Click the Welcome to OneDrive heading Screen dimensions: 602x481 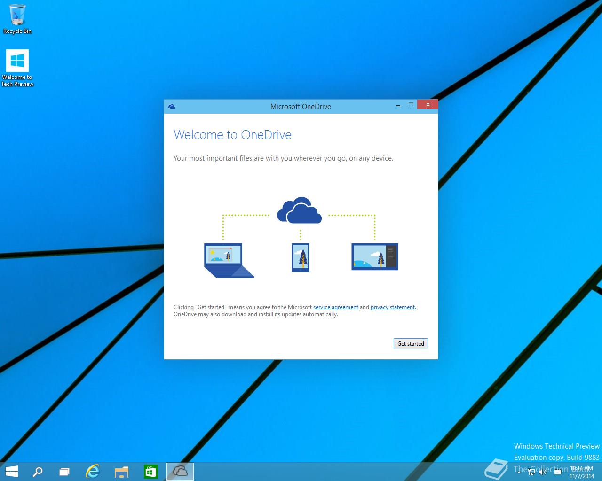[232, 135]
